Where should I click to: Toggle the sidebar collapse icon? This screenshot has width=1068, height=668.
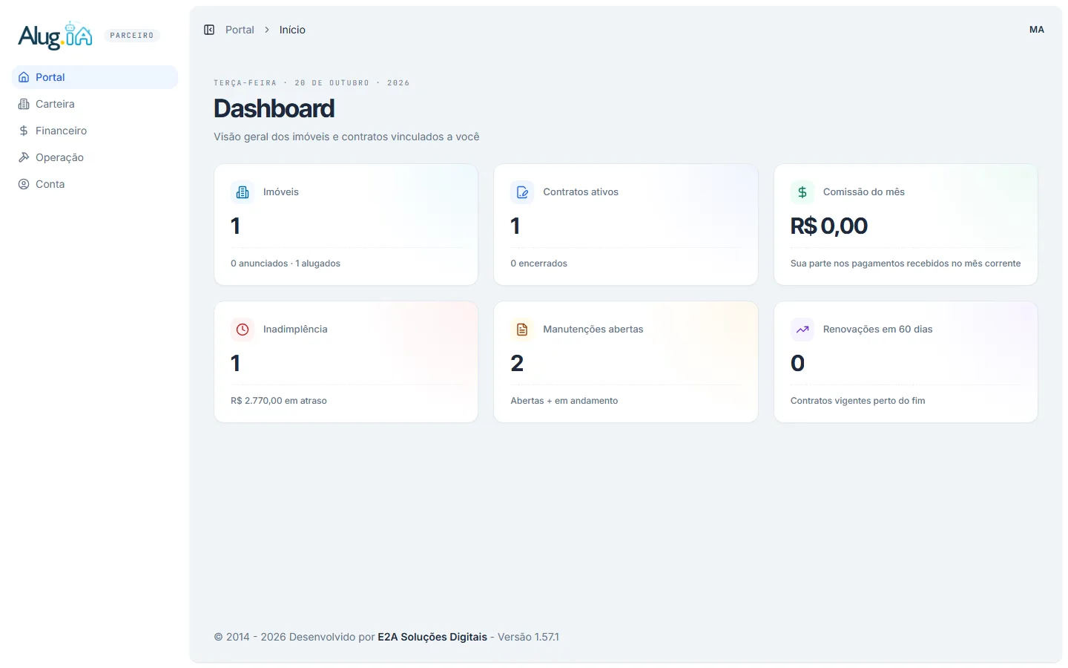tap(209, 30)
